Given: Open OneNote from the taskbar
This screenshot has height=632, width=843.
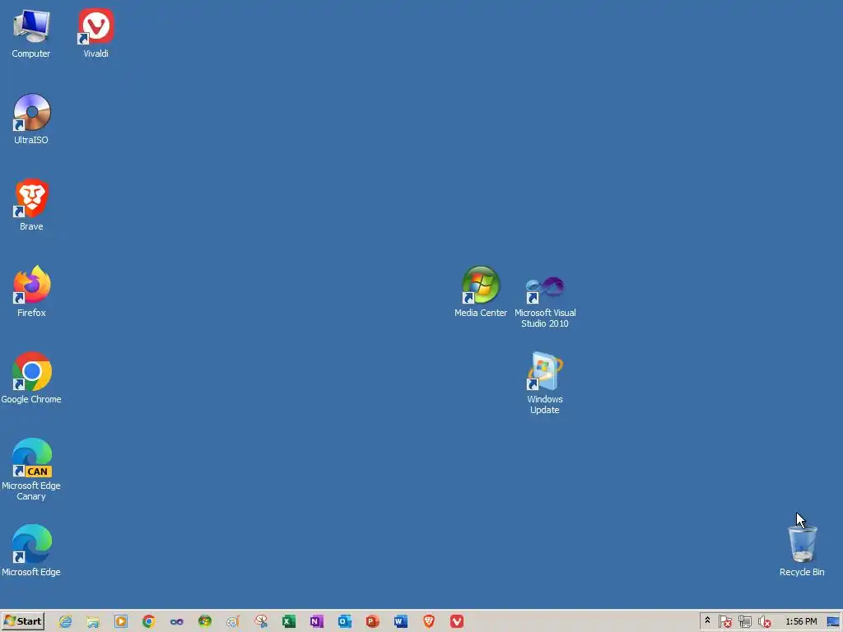Looking at the screenshot, I should [x=317, y=622].
